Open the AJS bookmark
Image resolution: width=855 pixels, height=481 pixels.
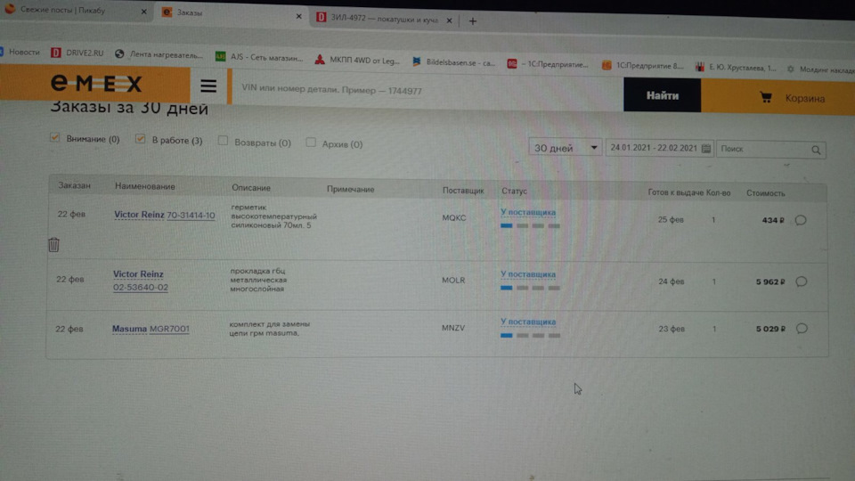click(259, 57)
